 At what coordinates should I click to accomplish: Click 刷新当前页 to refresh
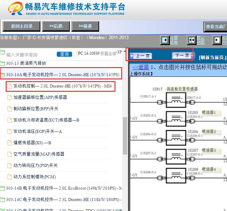213,57
